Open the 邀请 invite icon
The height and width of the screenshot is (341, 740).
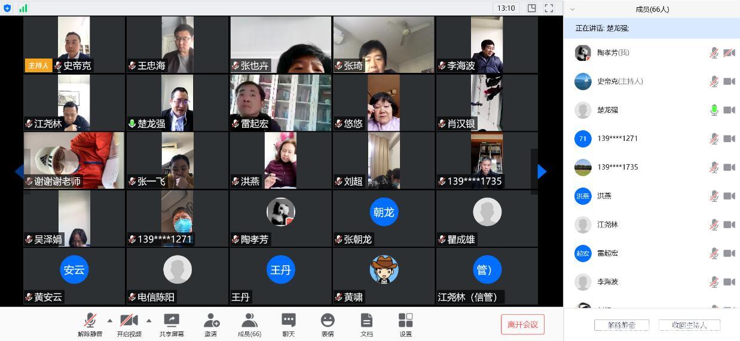pyautogui.click(x=211, y=321)
